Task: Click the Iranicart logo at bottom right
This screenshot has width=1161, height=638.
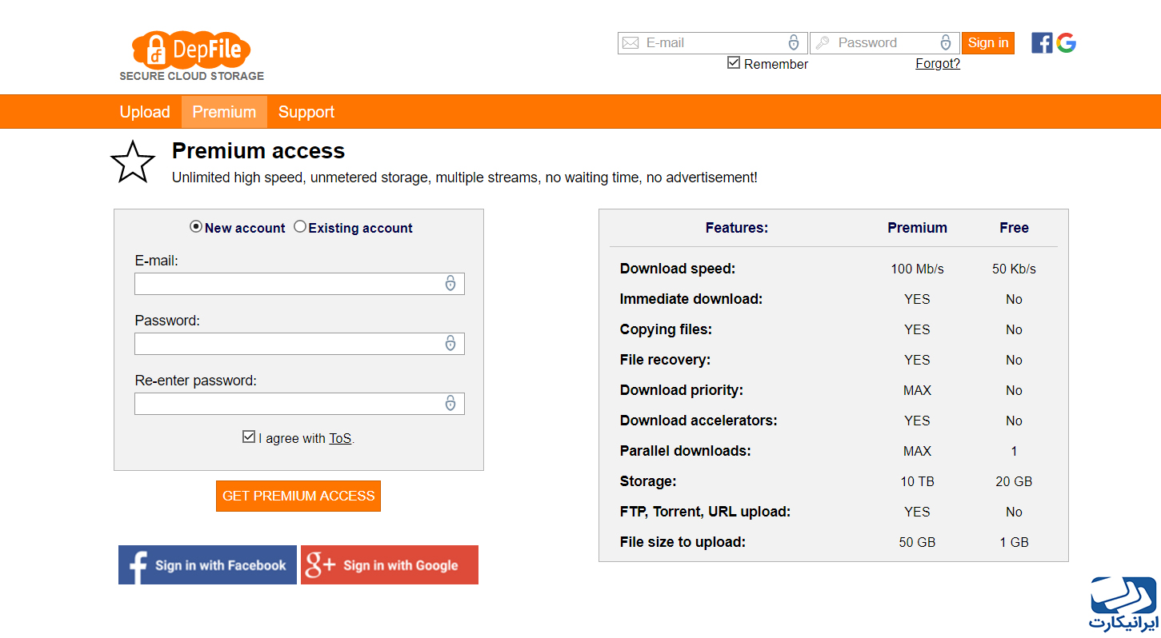Action: click(x=1123, y=604)
